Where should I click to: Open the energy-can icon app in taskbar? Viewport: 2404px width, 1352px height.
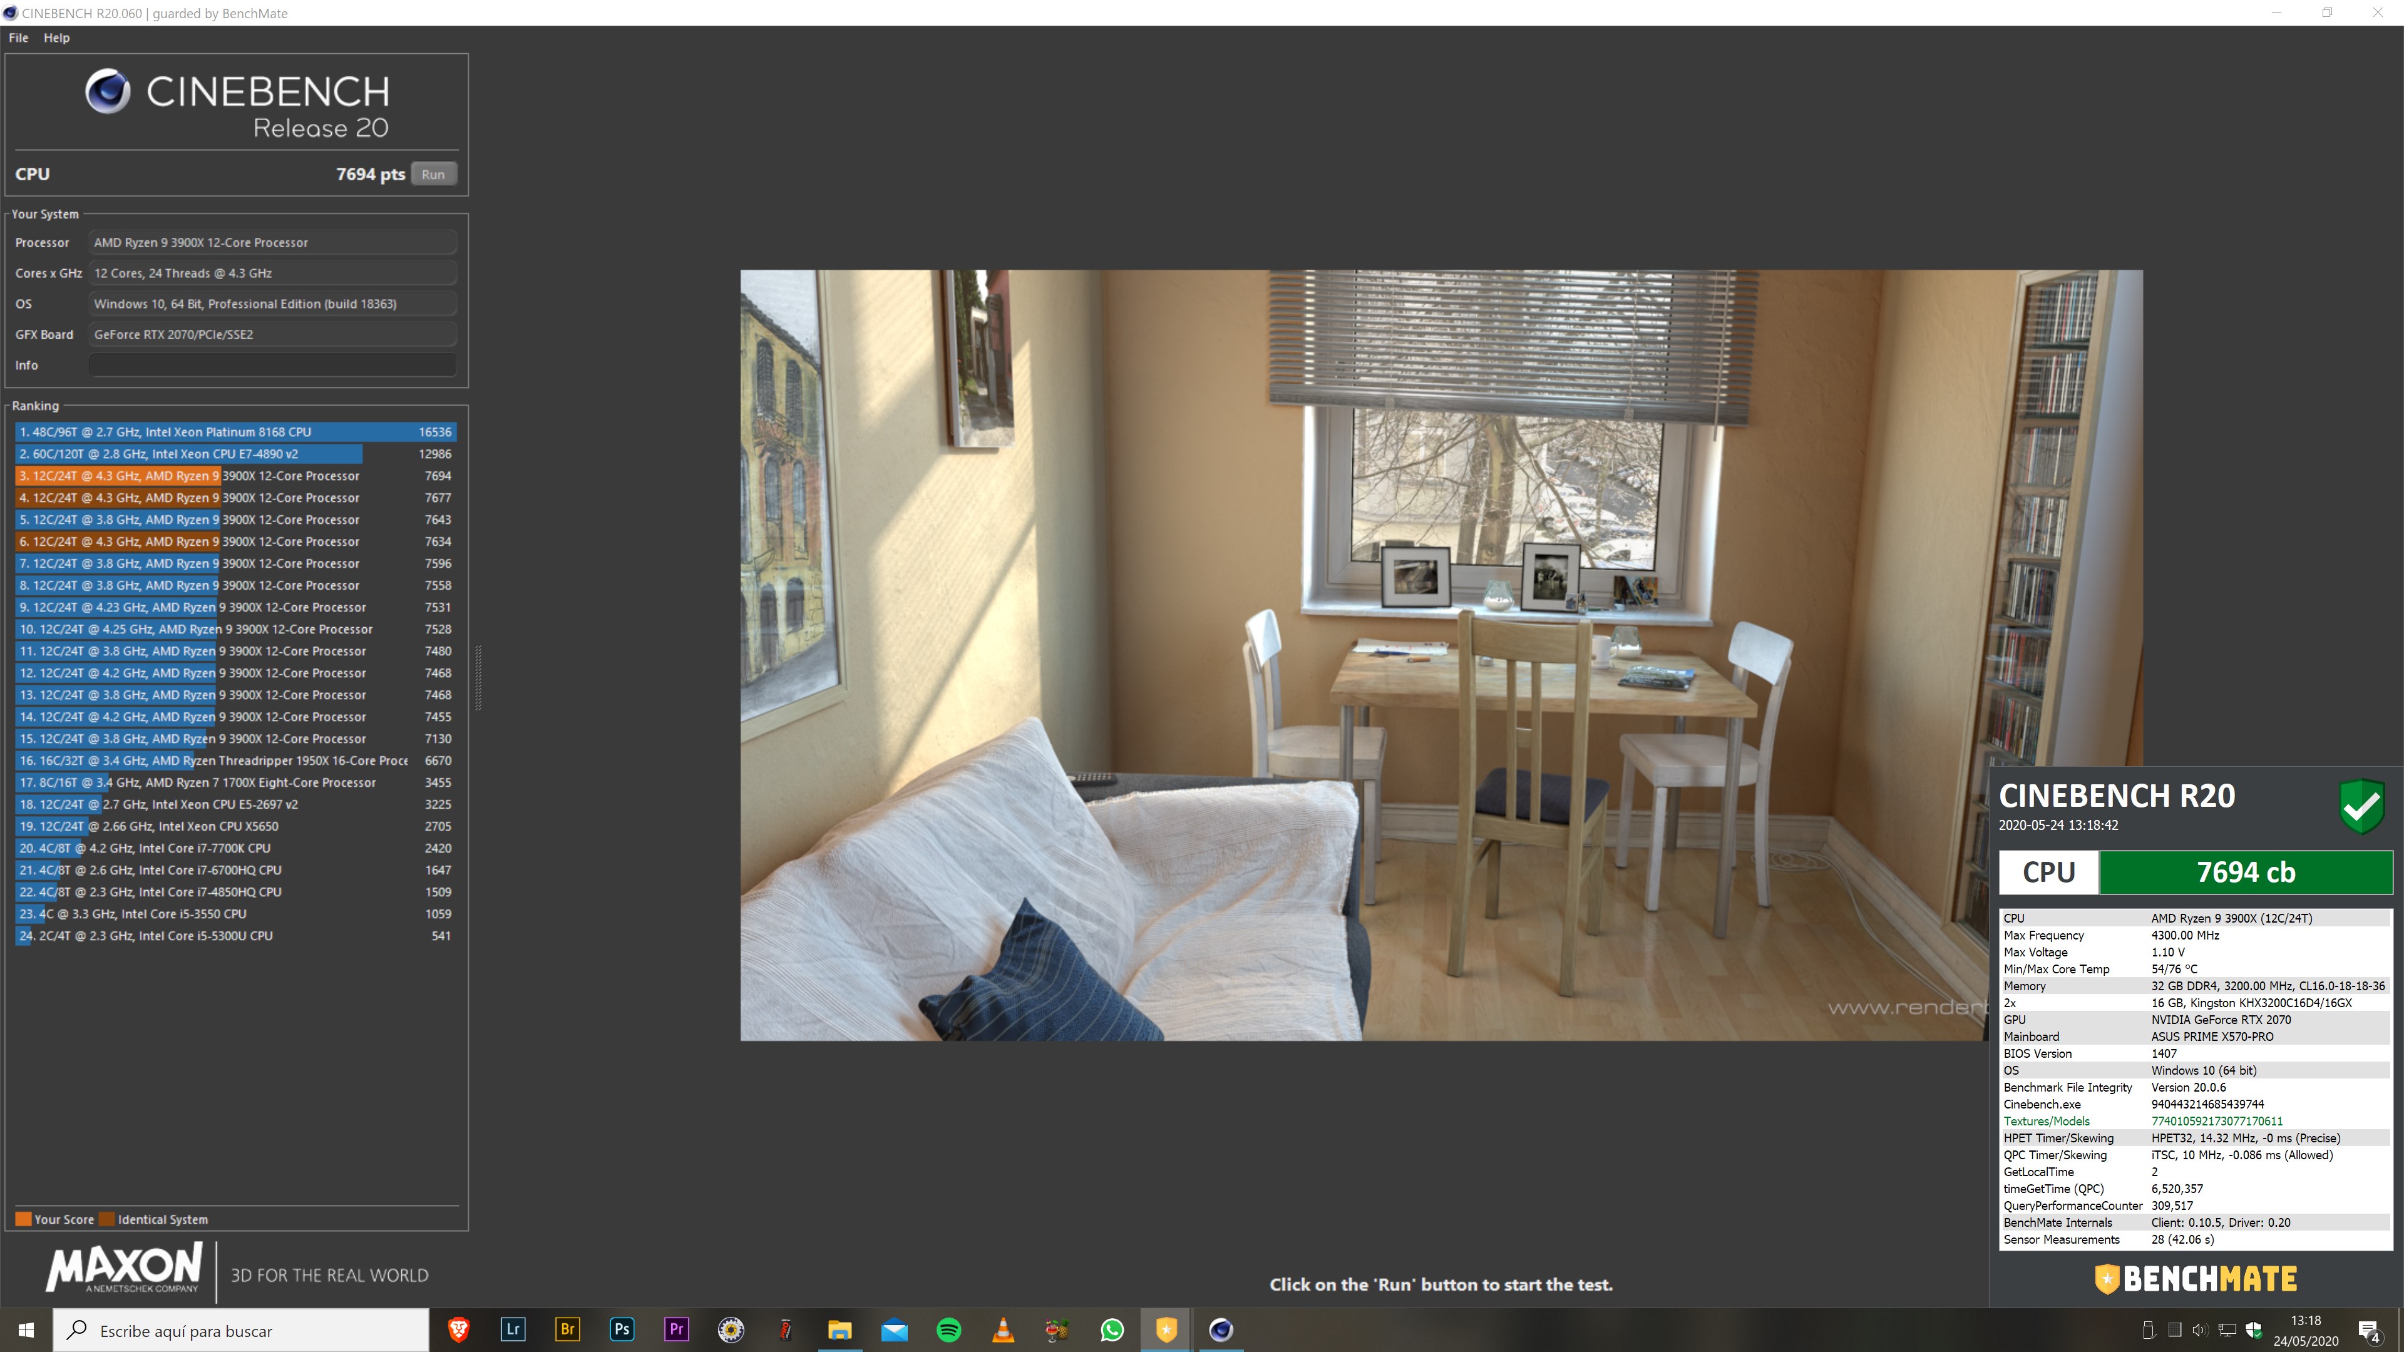(x=785, y=1329)
